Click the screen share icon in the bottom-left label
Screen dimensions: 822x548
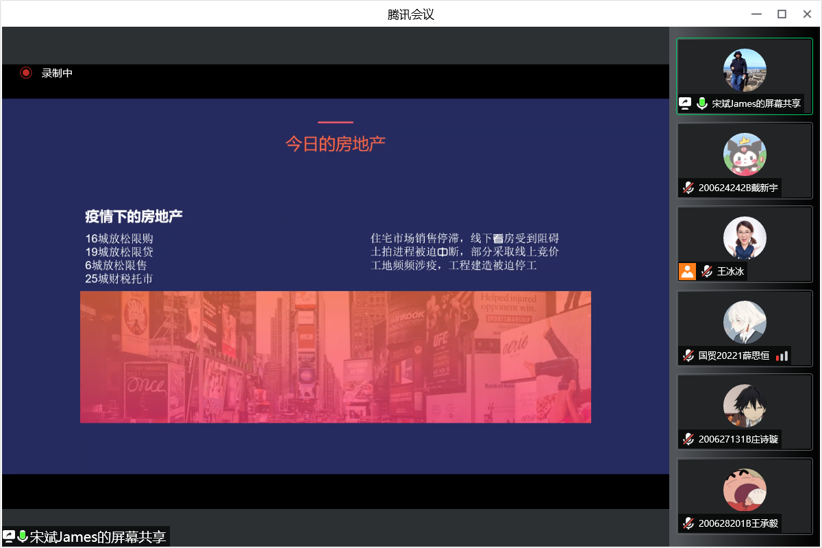click(9, 536)
